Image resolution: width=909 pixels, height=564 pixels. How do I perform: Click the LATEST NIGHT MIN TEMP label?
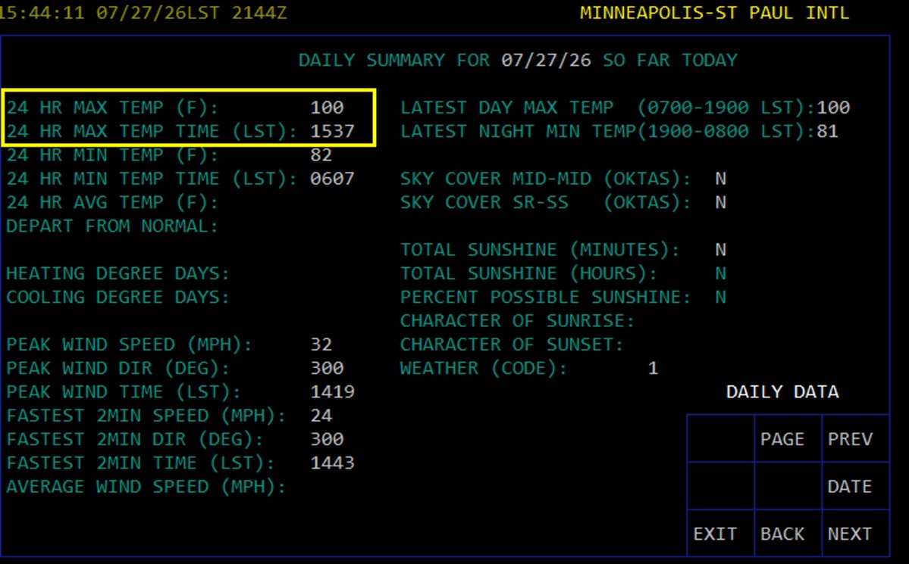pos(607,131)
